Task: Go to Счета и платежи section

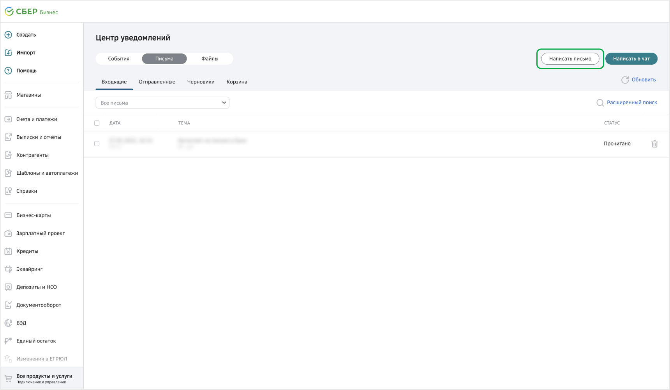Action: click(x=37, y=119)
